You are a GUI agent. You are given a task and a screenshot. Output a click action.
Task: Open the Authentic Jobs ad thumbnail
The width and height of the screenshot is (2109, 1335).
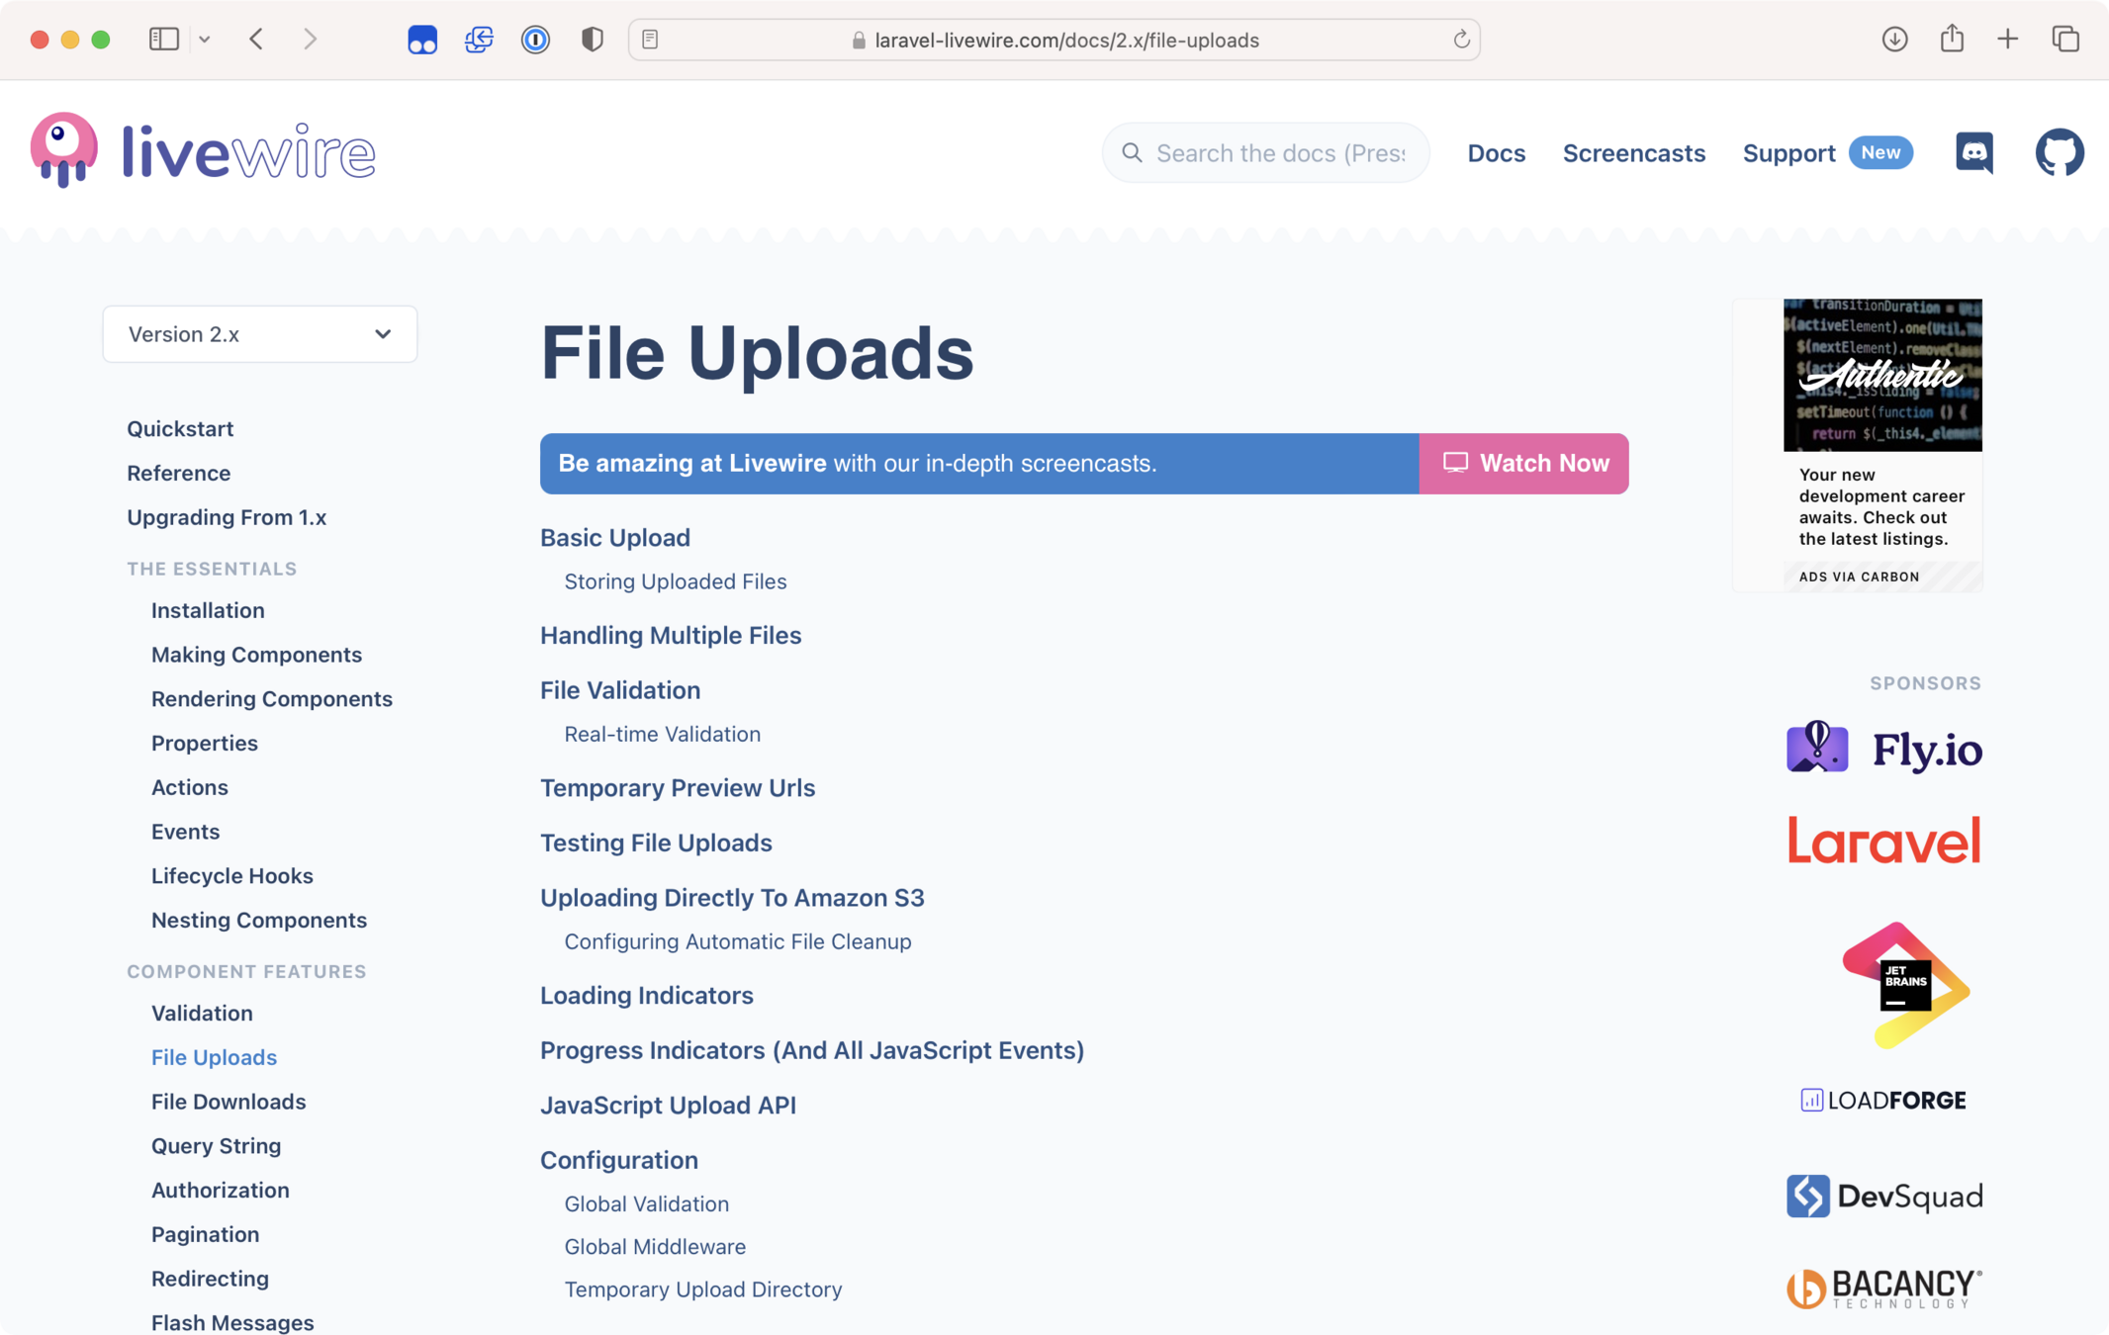coord(1881,375)
